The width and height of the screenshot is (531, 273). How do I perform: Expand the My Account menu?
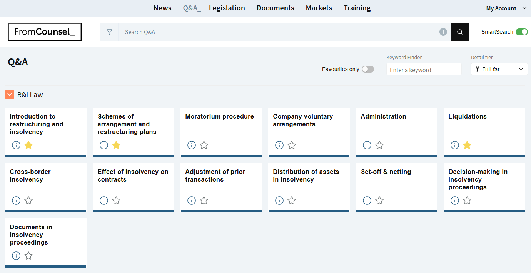pos(506,8)
